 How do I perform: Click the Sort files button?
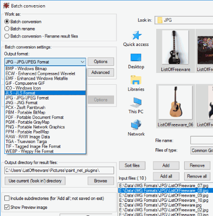click(132, 165)
